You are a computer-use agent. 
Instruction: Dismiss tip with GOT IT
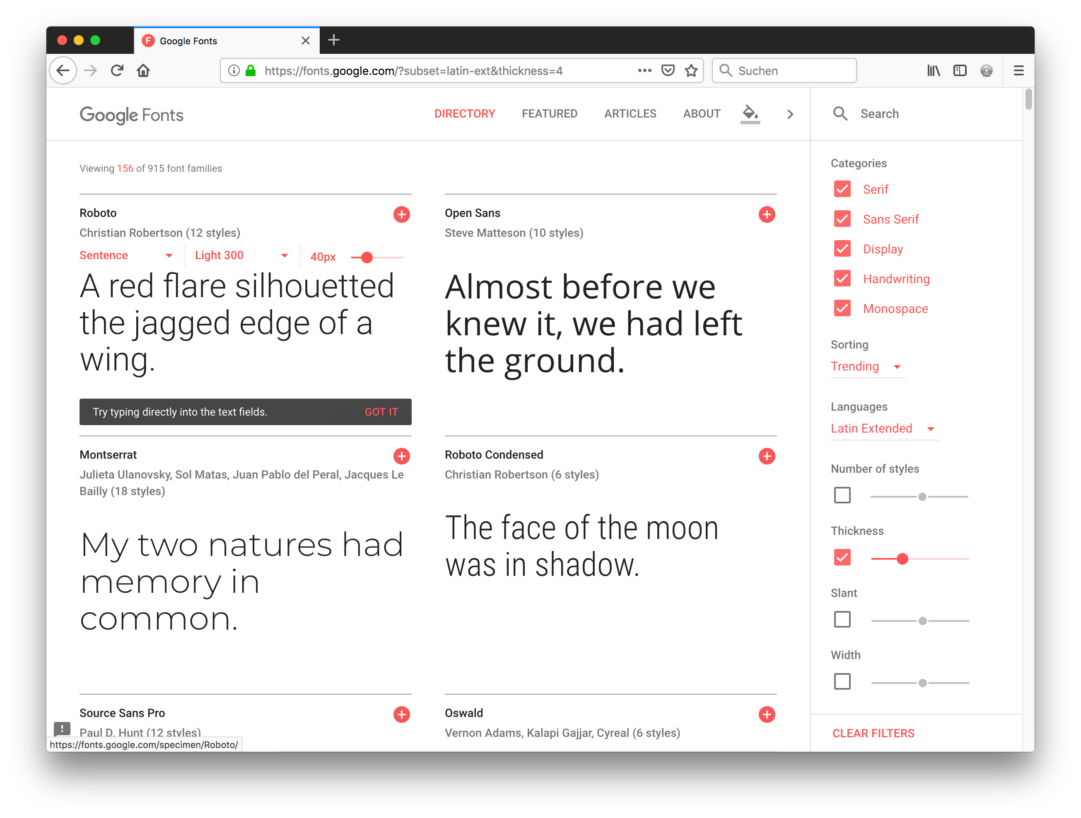coord(381,411)
